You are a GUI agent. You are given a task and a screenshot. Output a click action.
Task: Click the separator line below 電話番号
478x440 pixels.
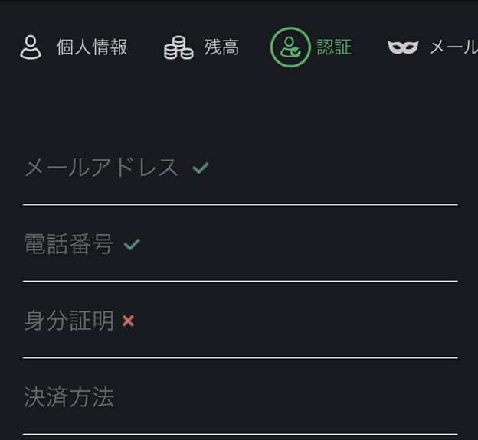pyautogui.click(x=240, y=281)
